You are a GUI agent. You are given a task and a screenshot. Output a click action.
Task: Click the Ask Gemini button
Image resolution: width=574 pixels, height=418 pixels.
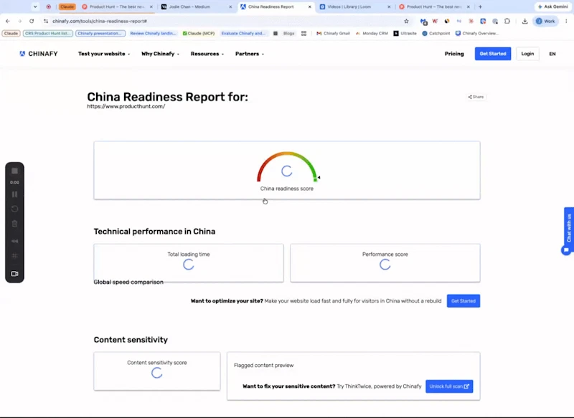tap(552, 6)
